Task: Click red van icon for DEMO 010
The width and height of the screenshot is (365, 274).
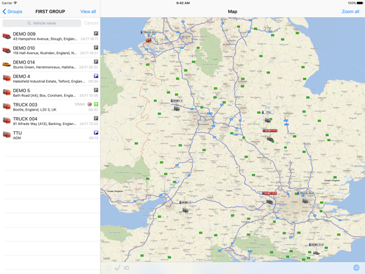Action: [7, 50]
